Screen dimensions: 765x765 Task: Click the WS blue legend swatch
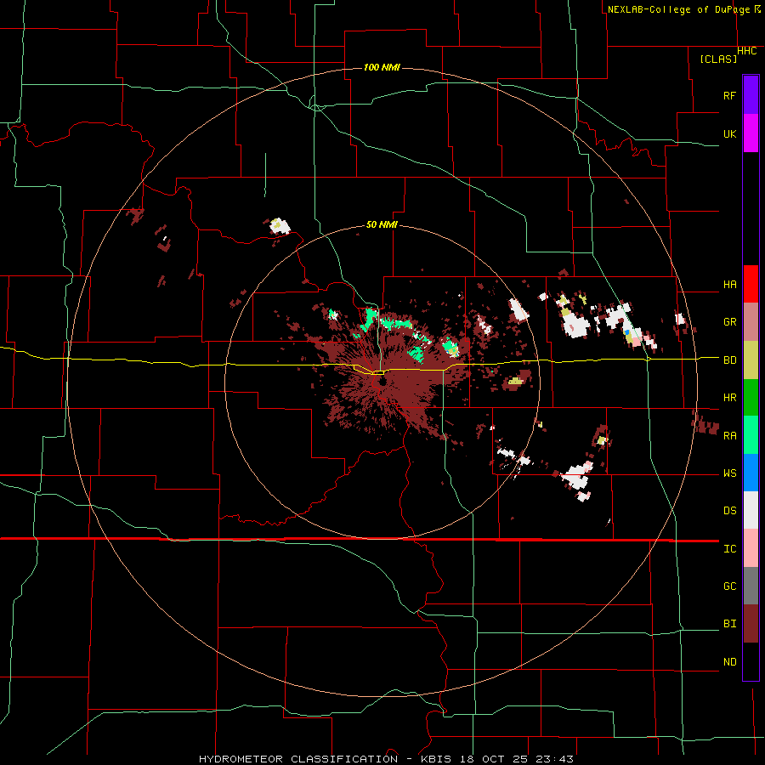tap(751, 473)
